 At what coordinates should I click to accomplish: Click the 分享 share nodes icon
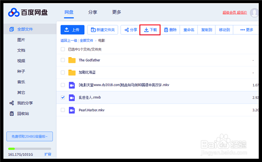click(x=127, y=30)
